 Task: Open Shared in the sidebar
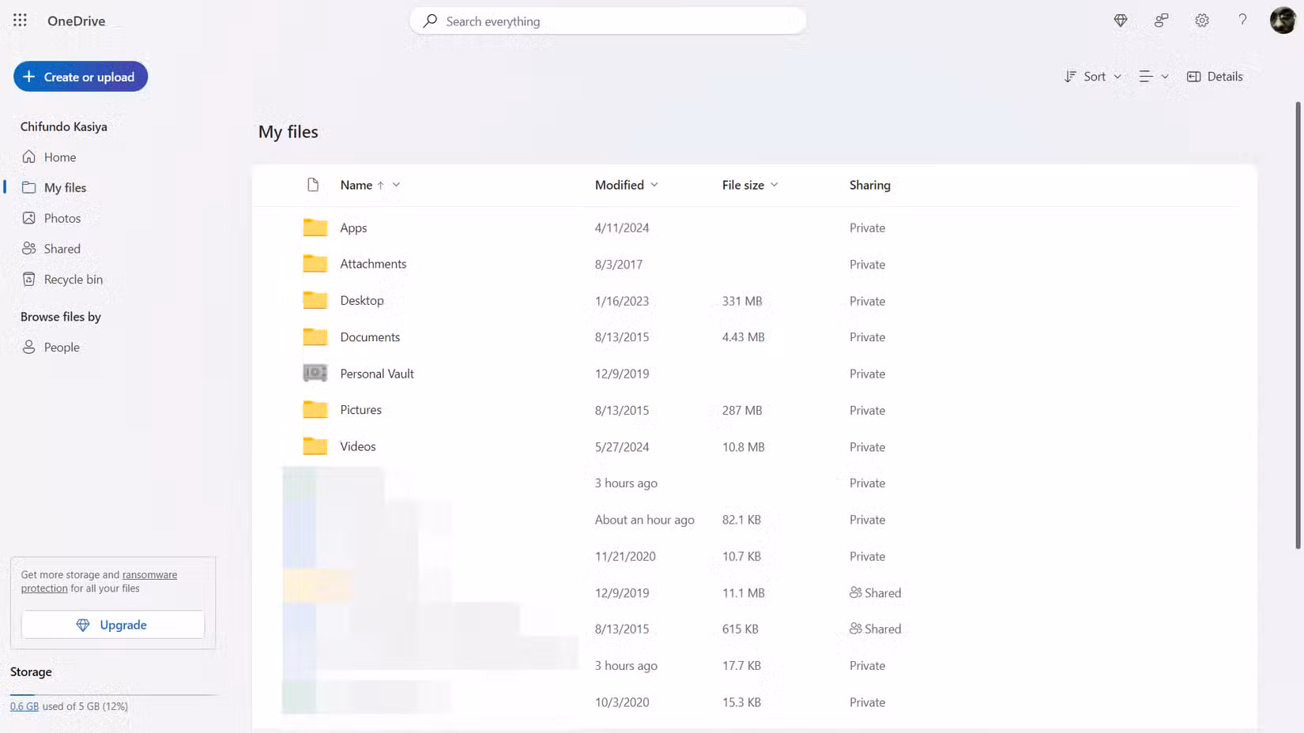[62, 249]
